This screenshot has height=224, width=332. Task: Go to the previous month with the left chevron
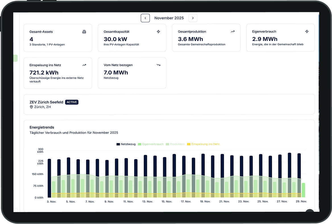coord(145,18)
